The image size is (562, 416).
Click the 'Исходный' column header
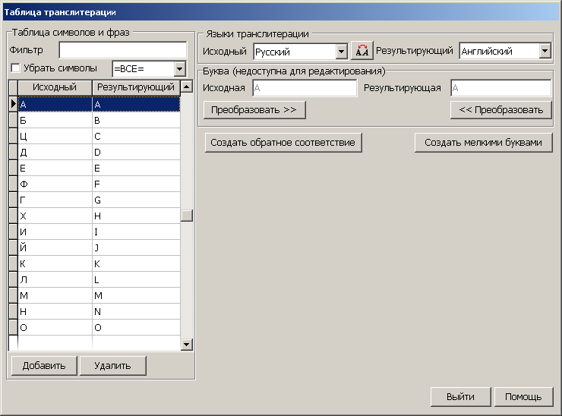pyautogui.click(x=55, y=87)
